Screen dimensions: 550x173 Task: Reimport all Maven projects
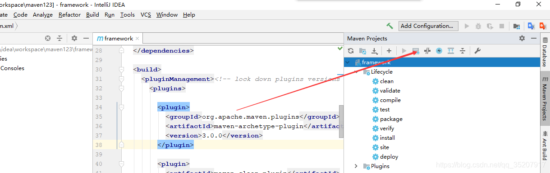pos(351,51)
